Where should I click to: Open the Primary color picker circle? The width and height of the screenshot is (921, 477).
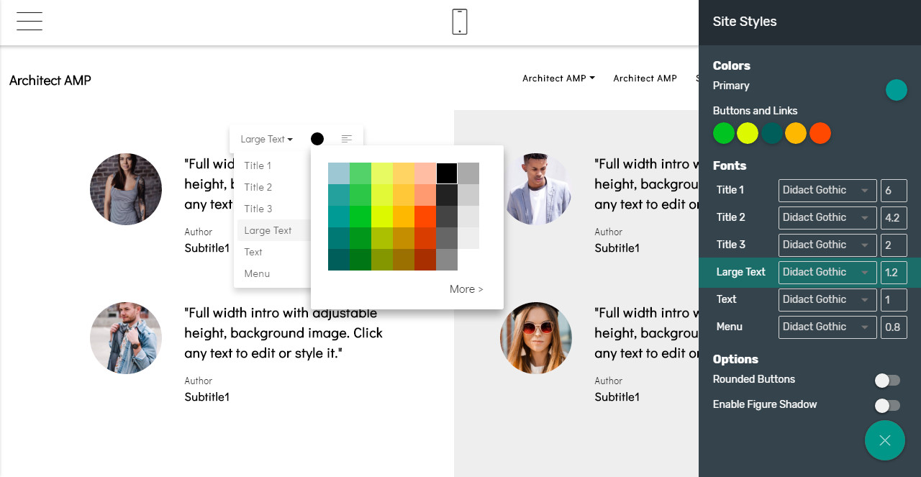click(896, 90)
